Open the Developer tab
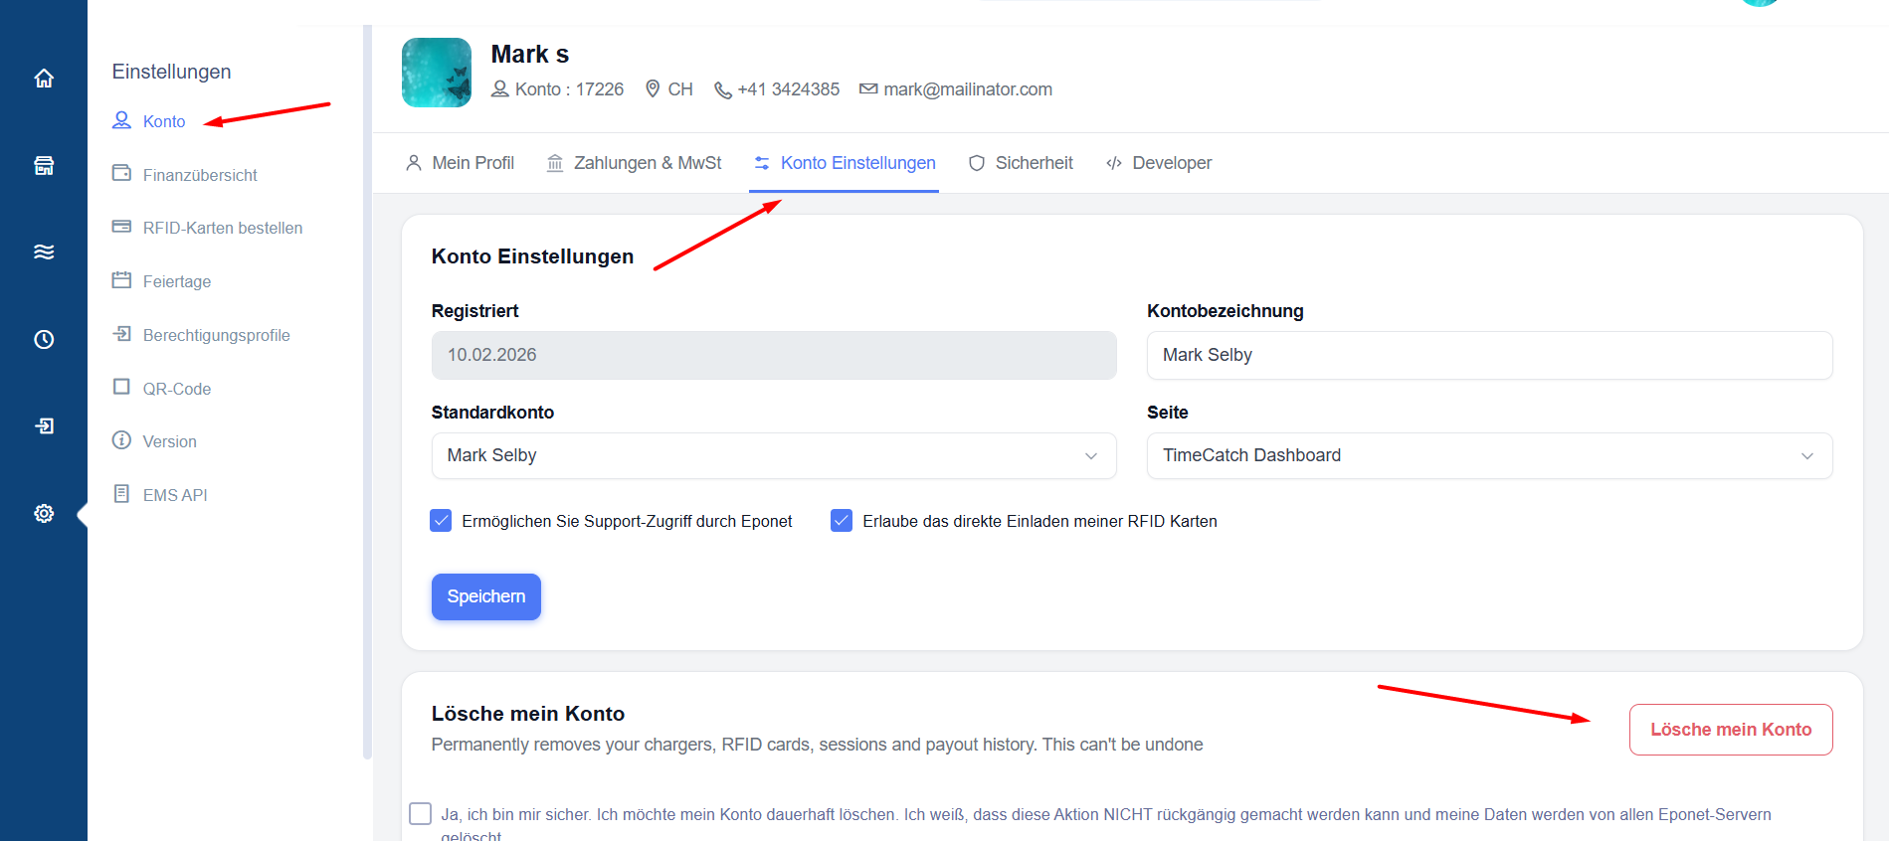The image size is (1889, 841). (x=1159, y=163)
